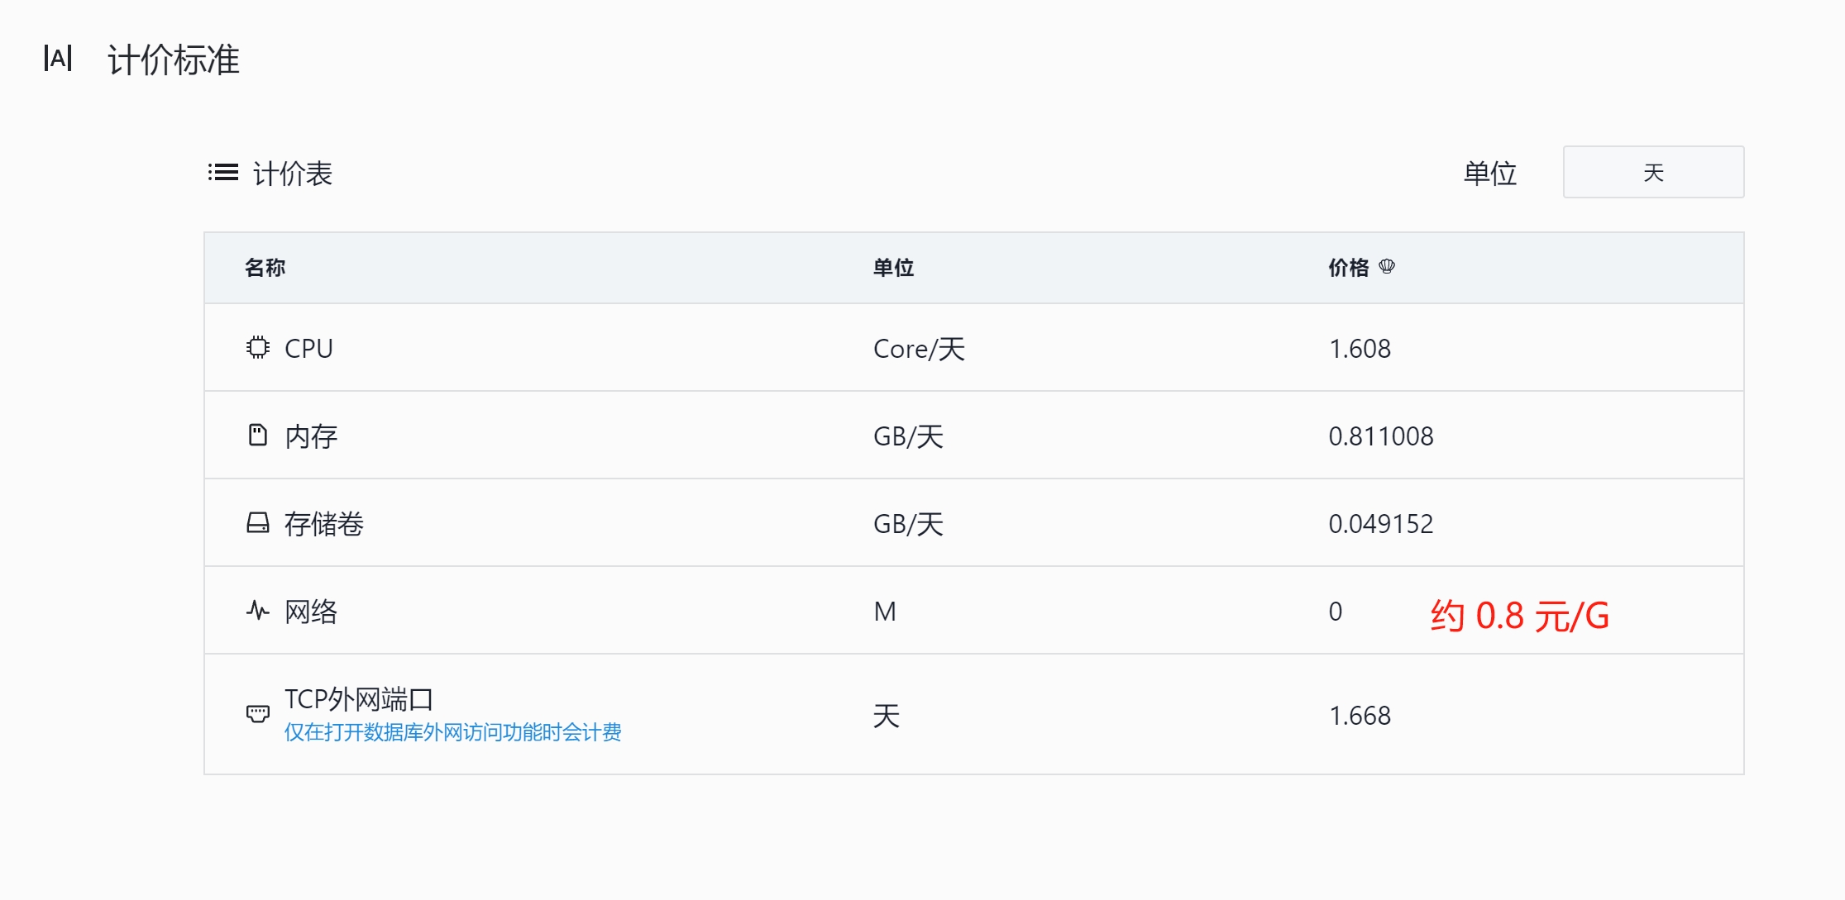Screen dimensions: 1845x900
Task: Click the 单位 column header
Action: coord(893,267)
